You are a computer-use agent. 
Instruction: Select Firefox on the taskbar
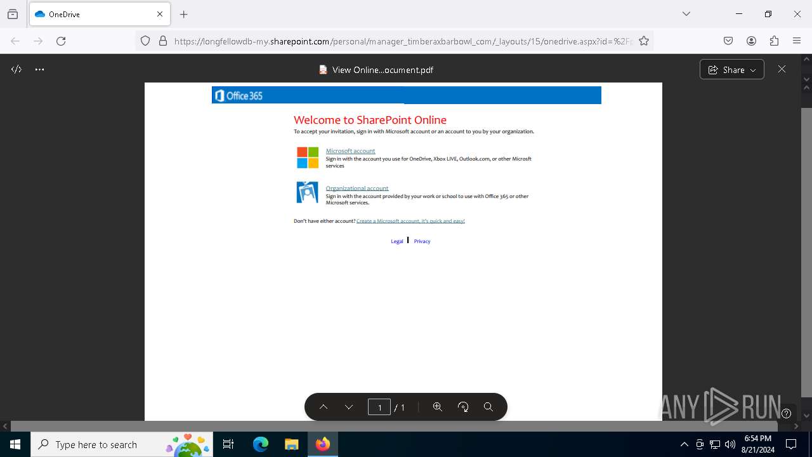coord(323,444)
